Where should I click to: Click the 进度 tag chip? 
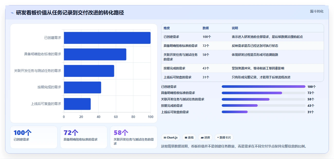pyautogui.click(x=205, y=137)
